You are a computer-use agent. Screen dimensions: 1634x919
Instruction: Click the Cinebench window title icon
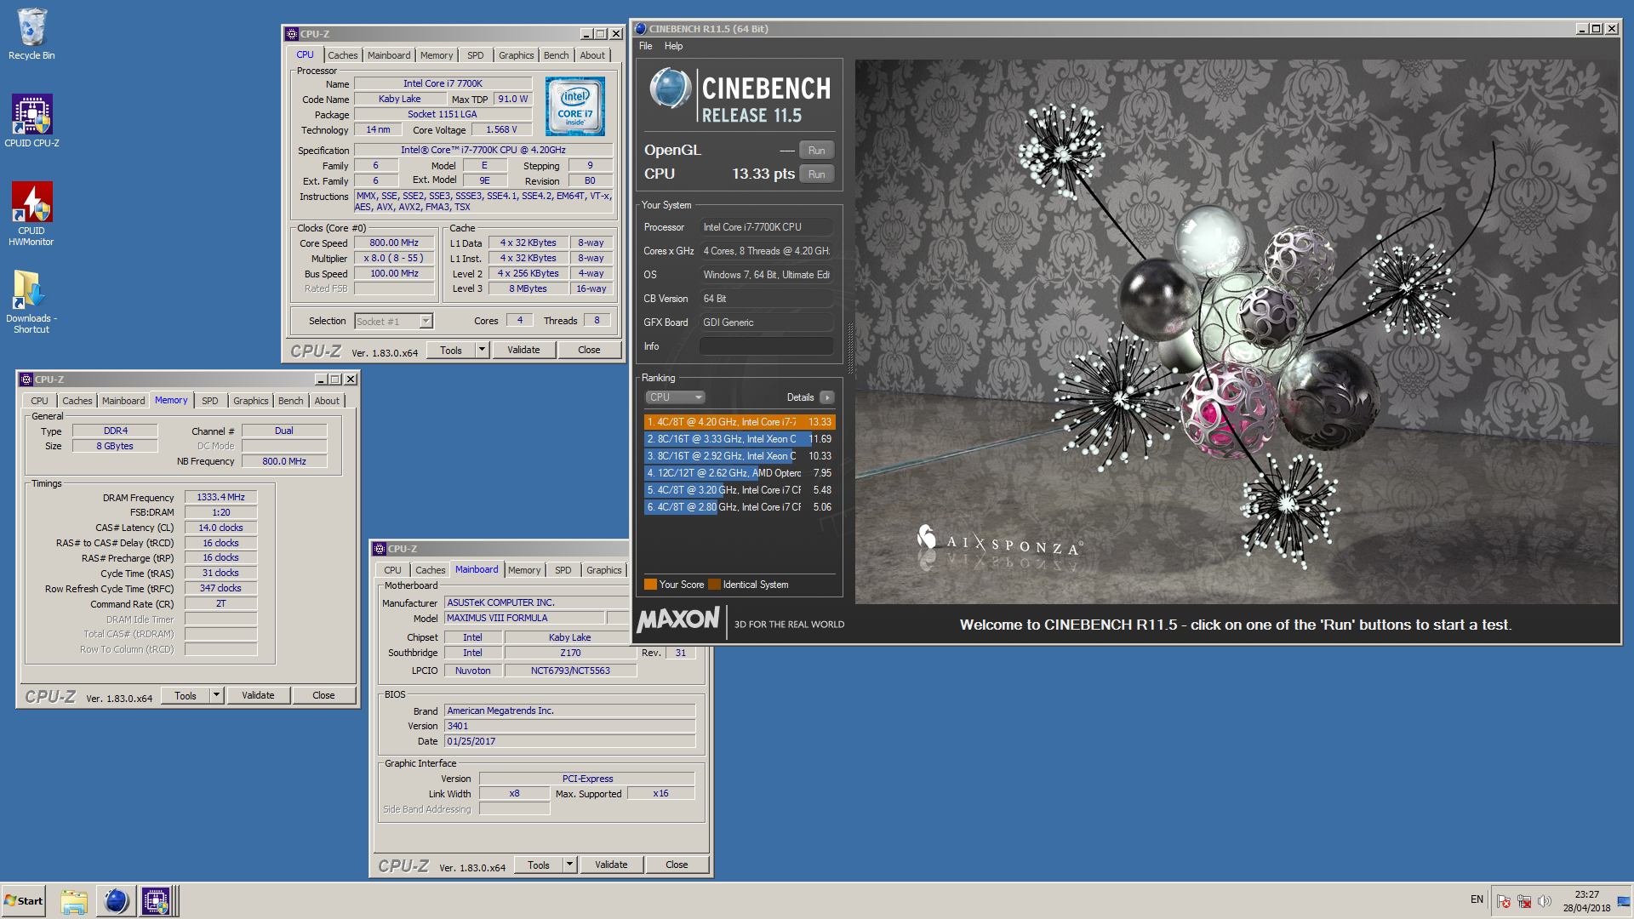(641, 28)
